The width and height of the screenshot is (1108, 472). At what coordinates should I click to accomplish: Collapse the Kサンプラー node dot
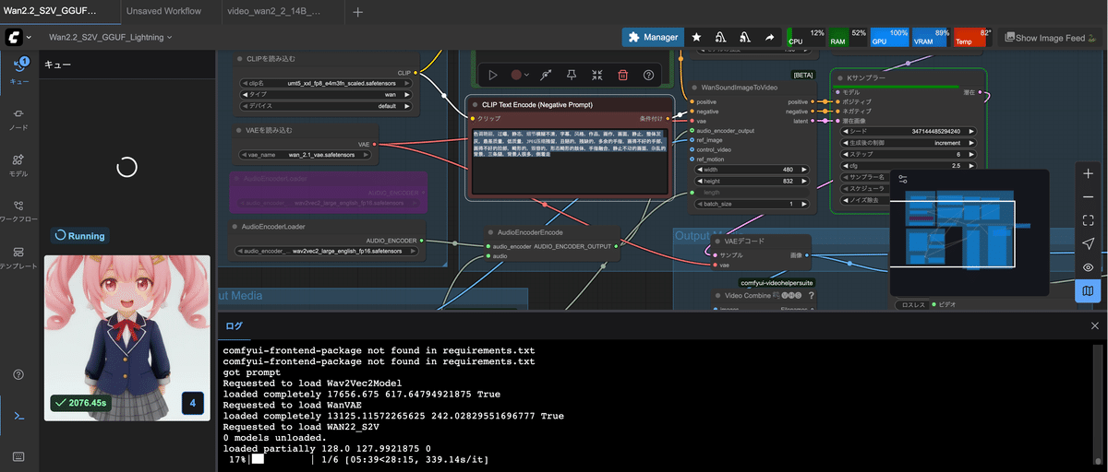pyautogui.click(x=839, y=78)
